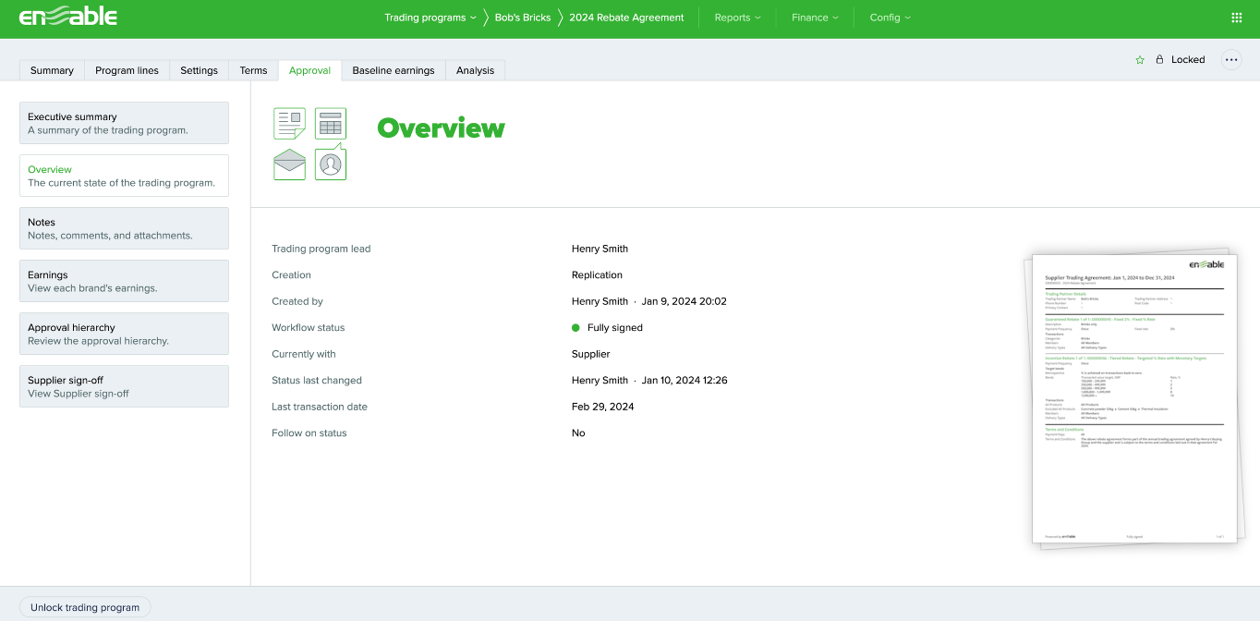The width and height of the screenshot is (1260, 621).
Task: Open the apps grid menu icon
Action: point(1237,18)
